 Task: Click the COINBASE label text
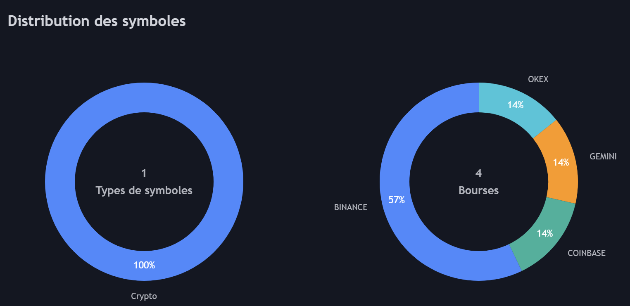[x=586, y=253]
